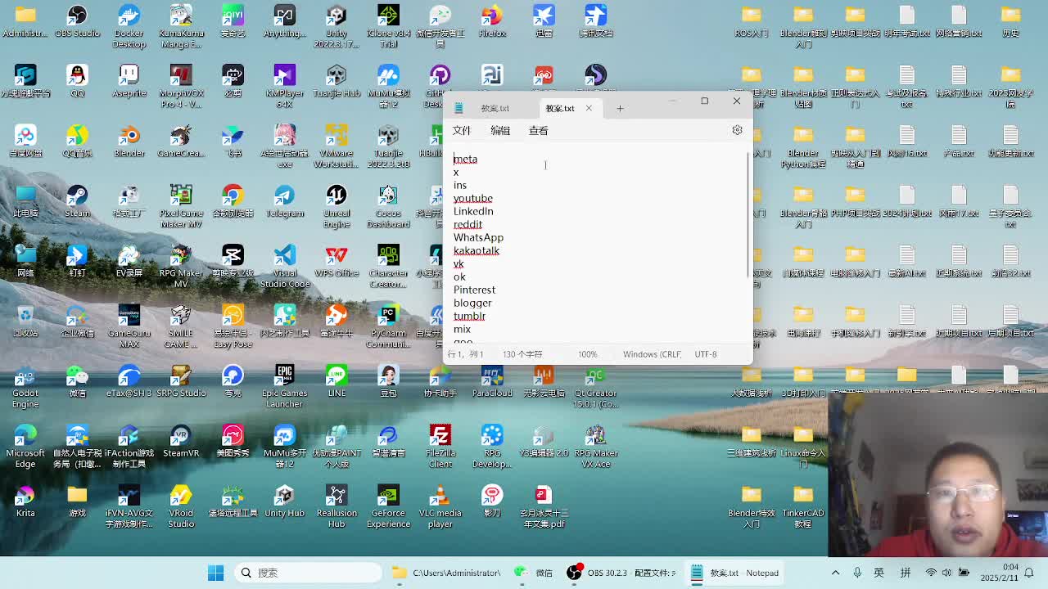Click the word 'LinkedIn' in the text
This screenshot has height=589, width=1048.
click(473, 211)
